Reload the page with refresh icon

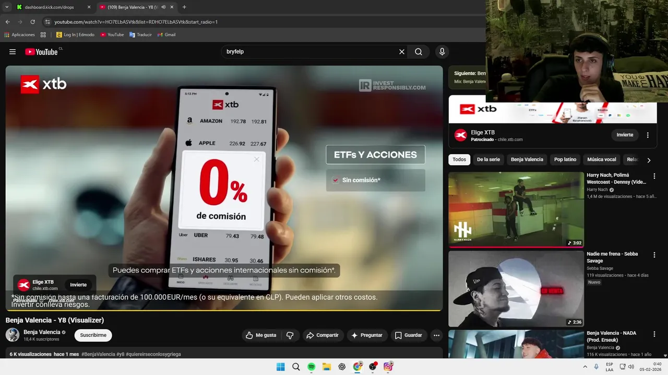(32, 22)
